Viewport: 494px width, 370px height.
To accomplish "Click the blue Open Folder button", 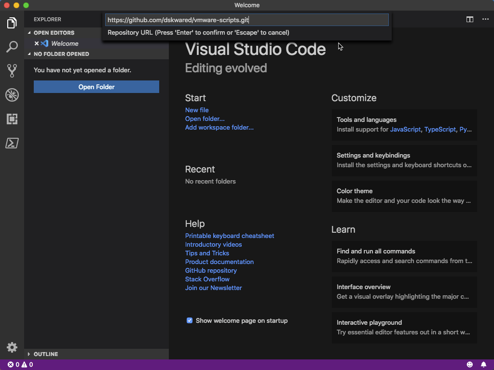I will pos(96,87).
